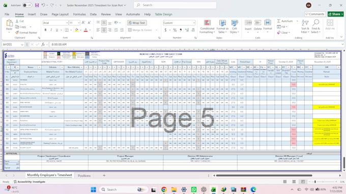Open the Format cells button
This screenshot has width=346, height=194.
tap(268, 26)
